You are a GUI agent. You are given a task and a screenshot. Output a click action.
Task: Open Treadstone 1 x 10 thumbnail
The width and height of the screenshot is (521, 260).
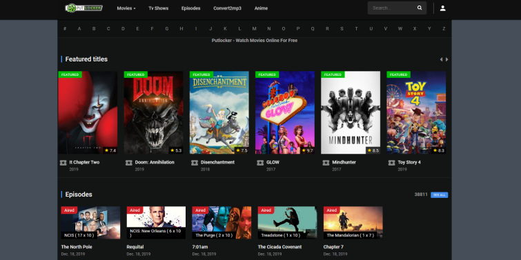[288, 223]
